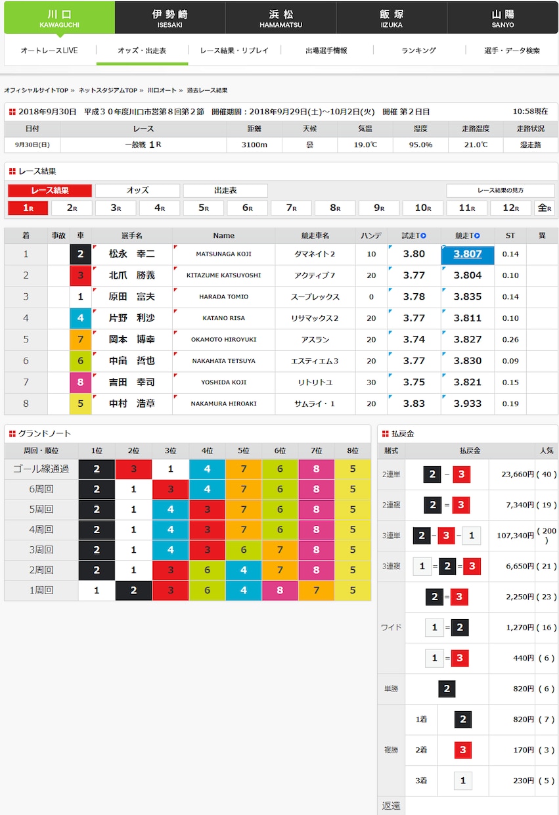Open レース結果・リプレイ menu item
Viewport: 559px width, 815px height.
pyautogui.click(x=235, y=51)
